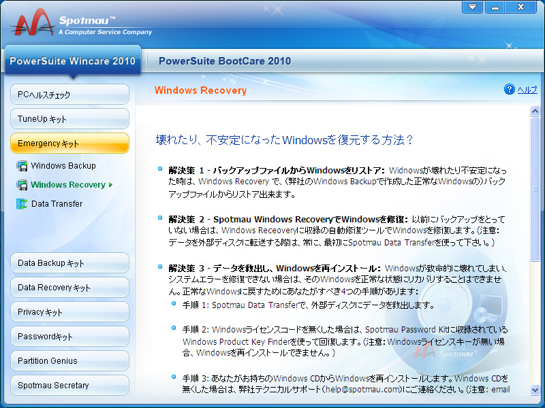Open the Data Recovery キット section

click(70, 287)
